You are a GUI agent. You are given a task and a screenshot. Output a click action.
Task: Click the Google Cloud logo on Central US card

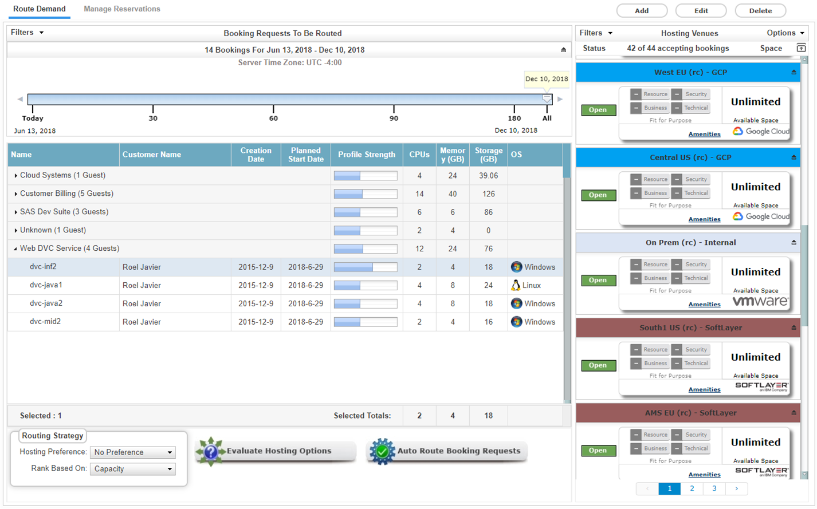[x=761, y=216]
